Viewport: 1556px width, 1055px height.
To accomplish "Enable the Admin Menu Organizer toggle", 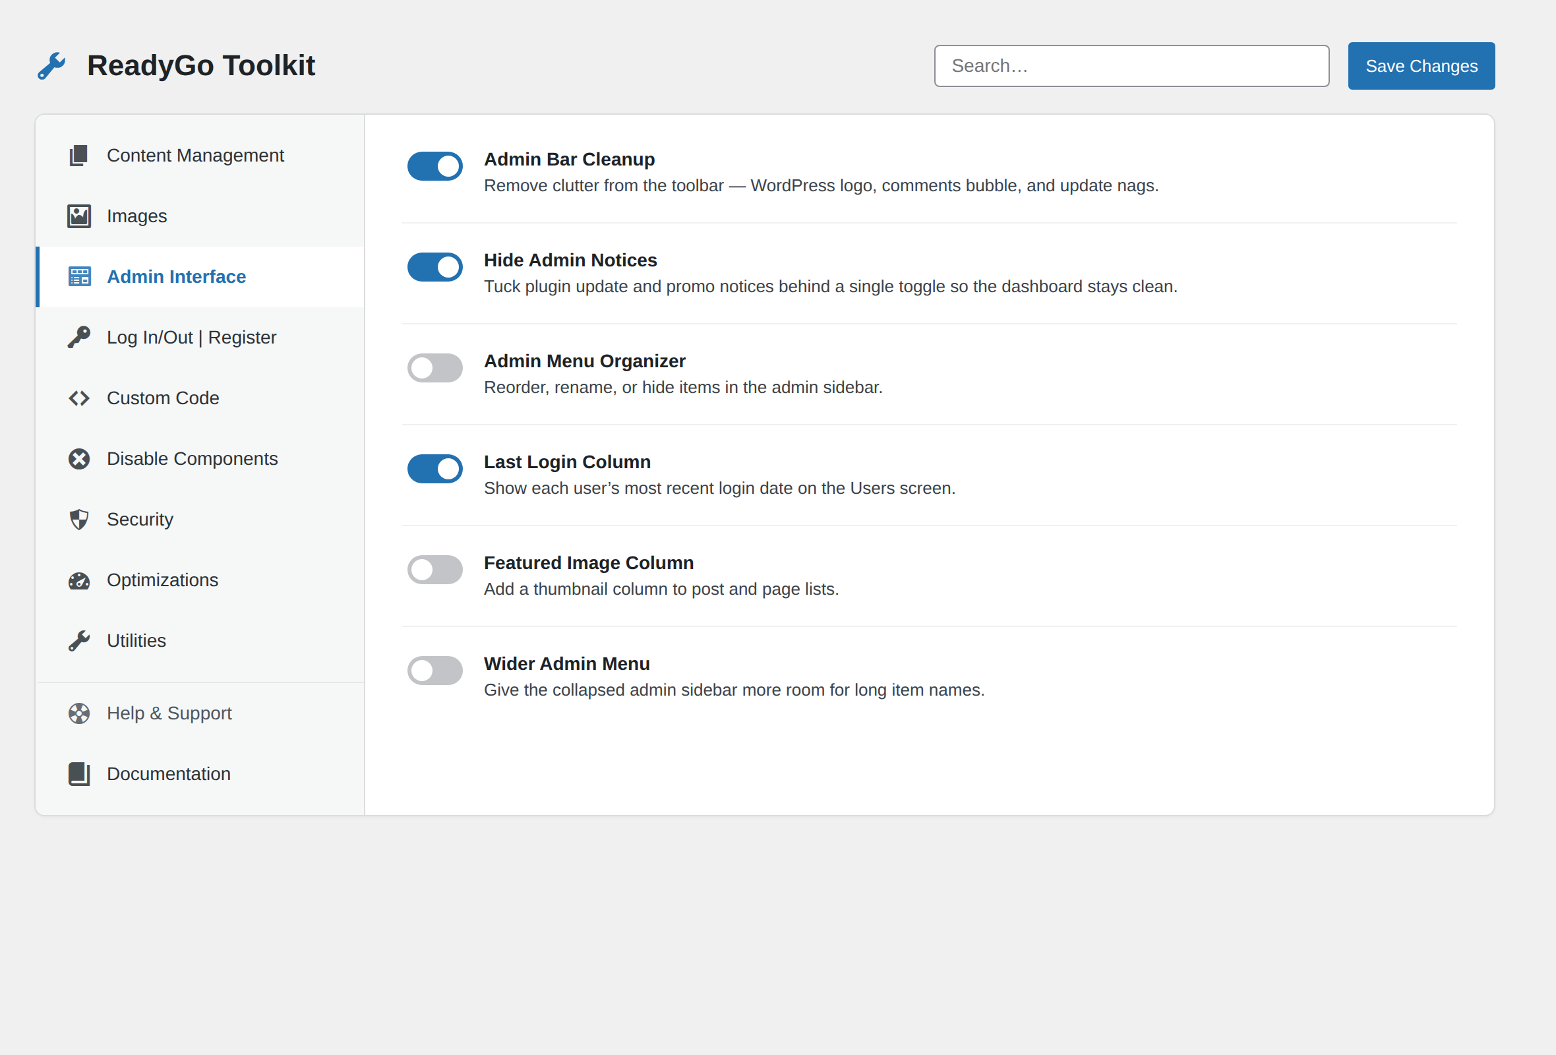I will (435, 368).
